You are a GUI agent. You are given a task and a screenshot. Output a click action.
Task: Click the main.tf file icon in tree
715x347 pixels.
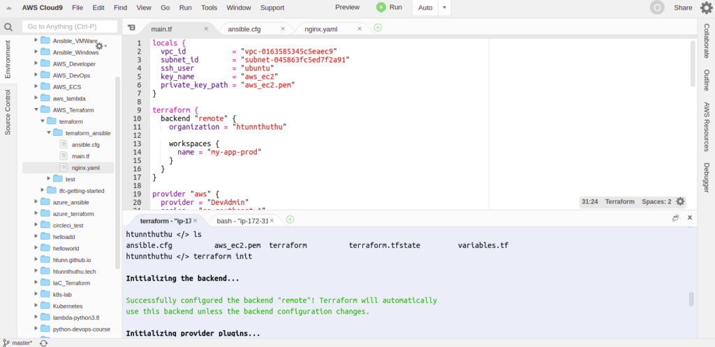pos(64,155)
